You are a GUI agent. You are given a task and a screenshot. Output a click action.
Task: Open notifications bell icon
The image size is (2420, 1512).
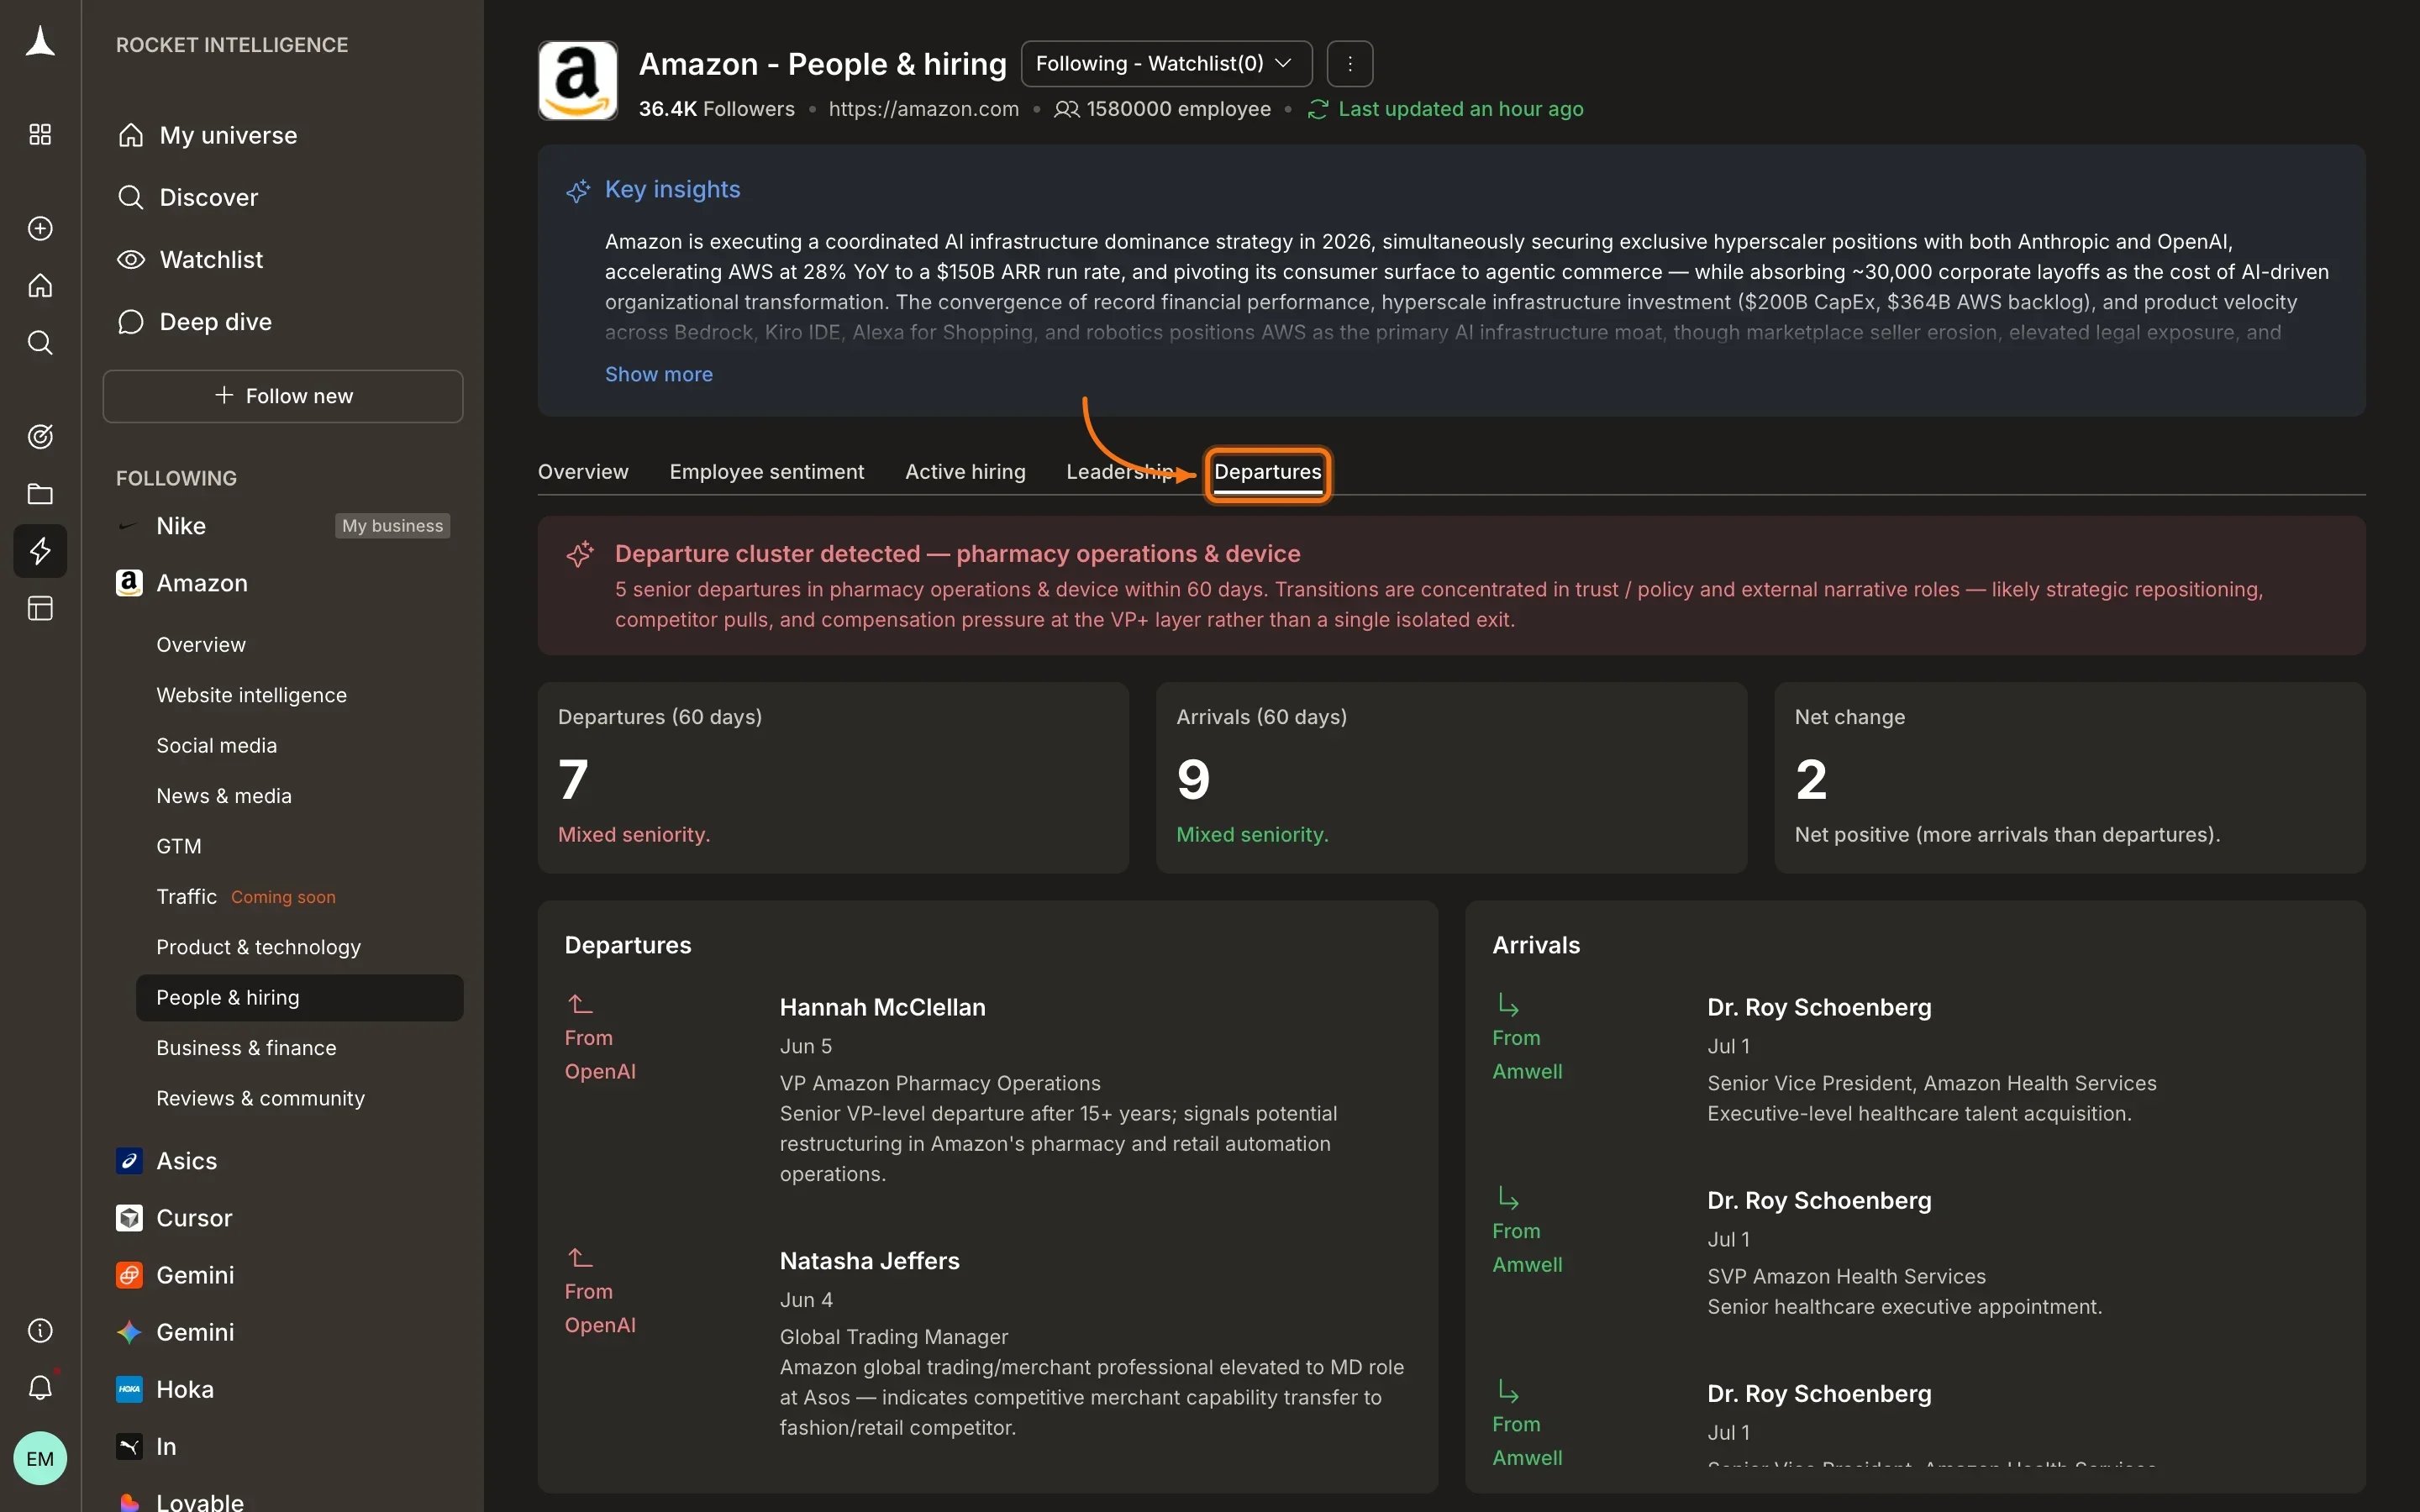40,1388
